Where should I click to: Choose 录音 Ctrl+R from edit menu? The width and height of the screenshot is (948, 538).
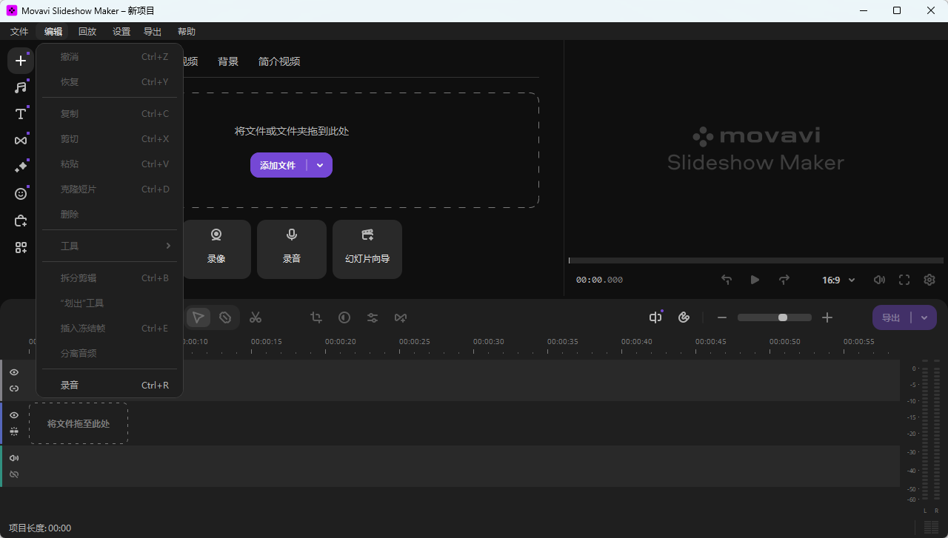pos(109,385)
